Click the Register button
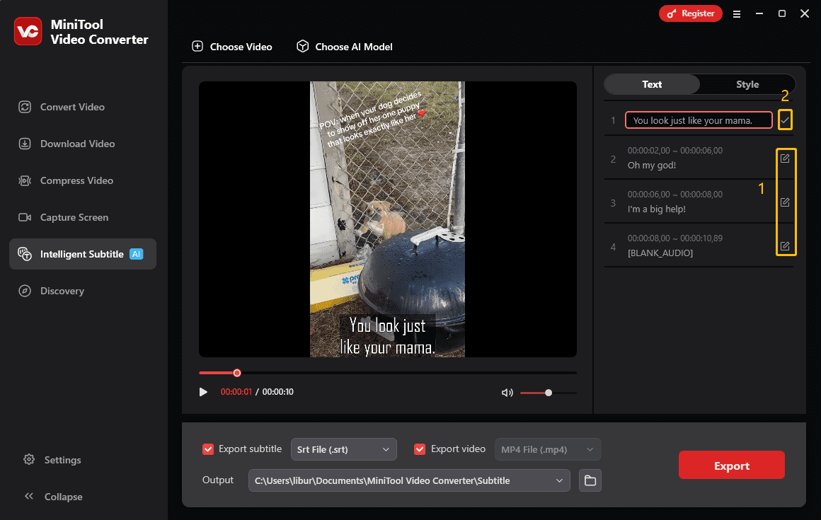 691,13
